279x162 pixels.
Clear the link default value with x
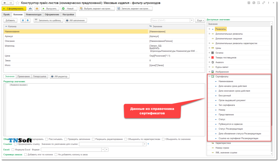click(x=145, y=144)
